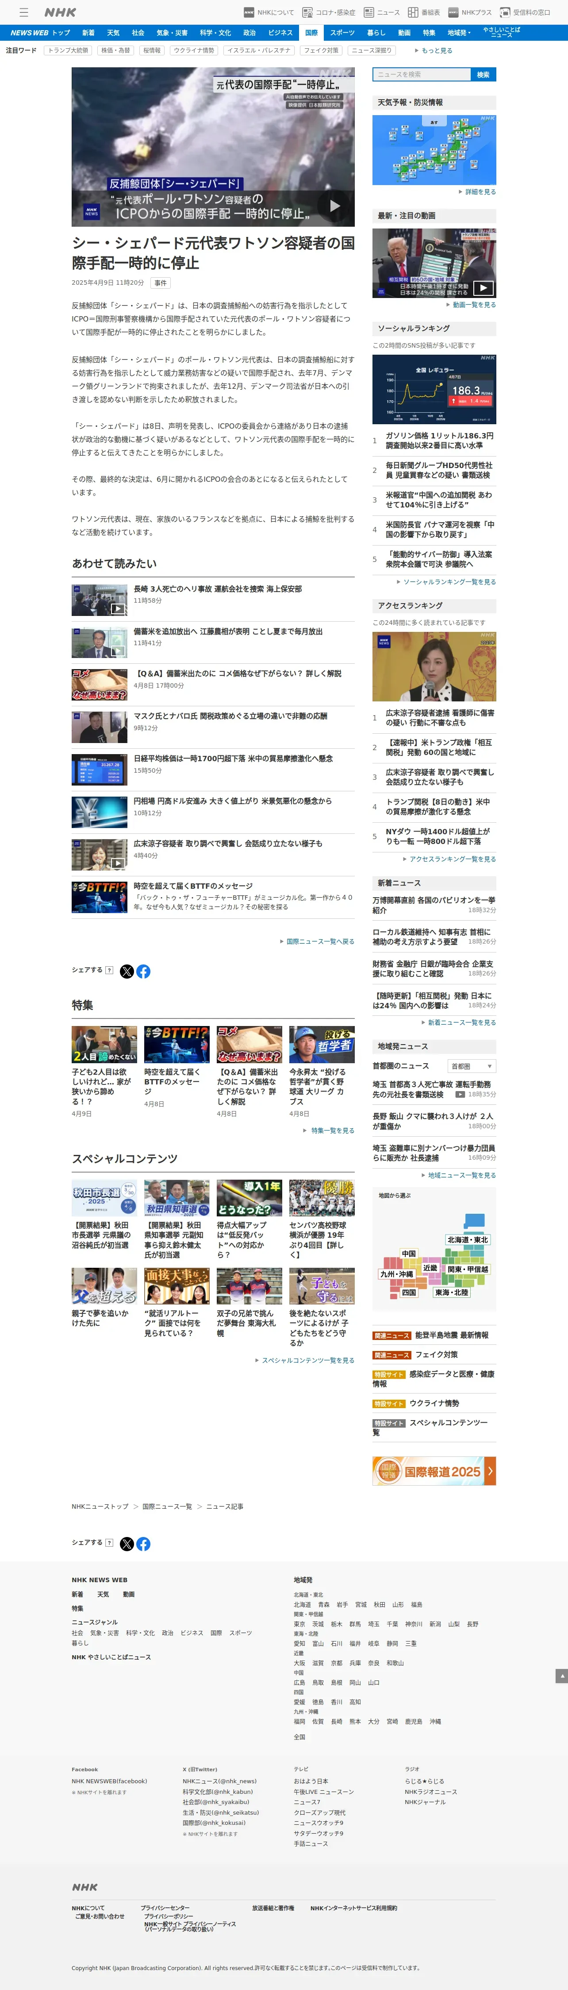Screen dimensions: 568x1990
Task: Select 北海道・東北 on the region map
Action: click(x=468, y=1240)
